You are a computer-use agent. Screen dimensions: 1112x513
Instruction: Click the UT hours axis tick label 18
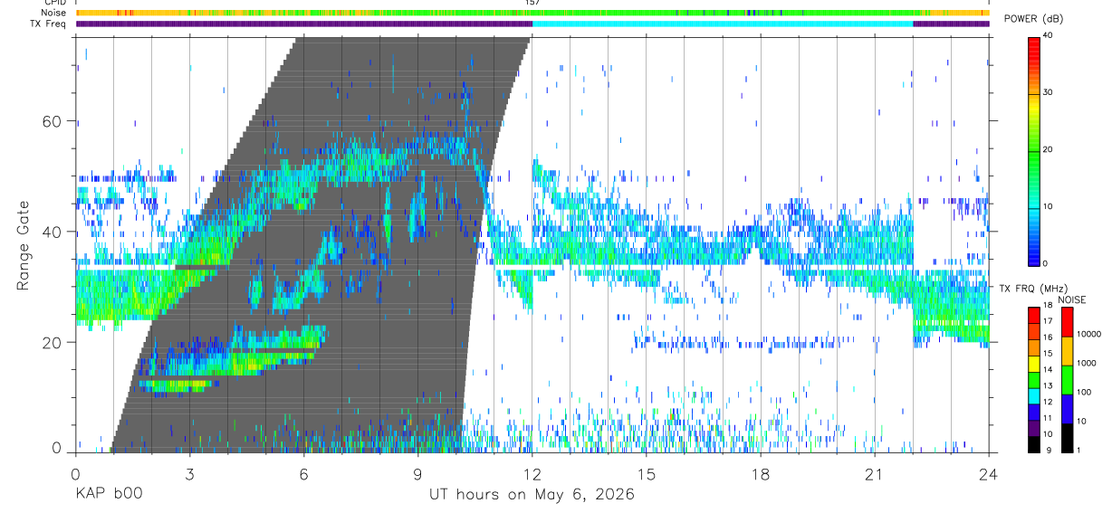761,474
